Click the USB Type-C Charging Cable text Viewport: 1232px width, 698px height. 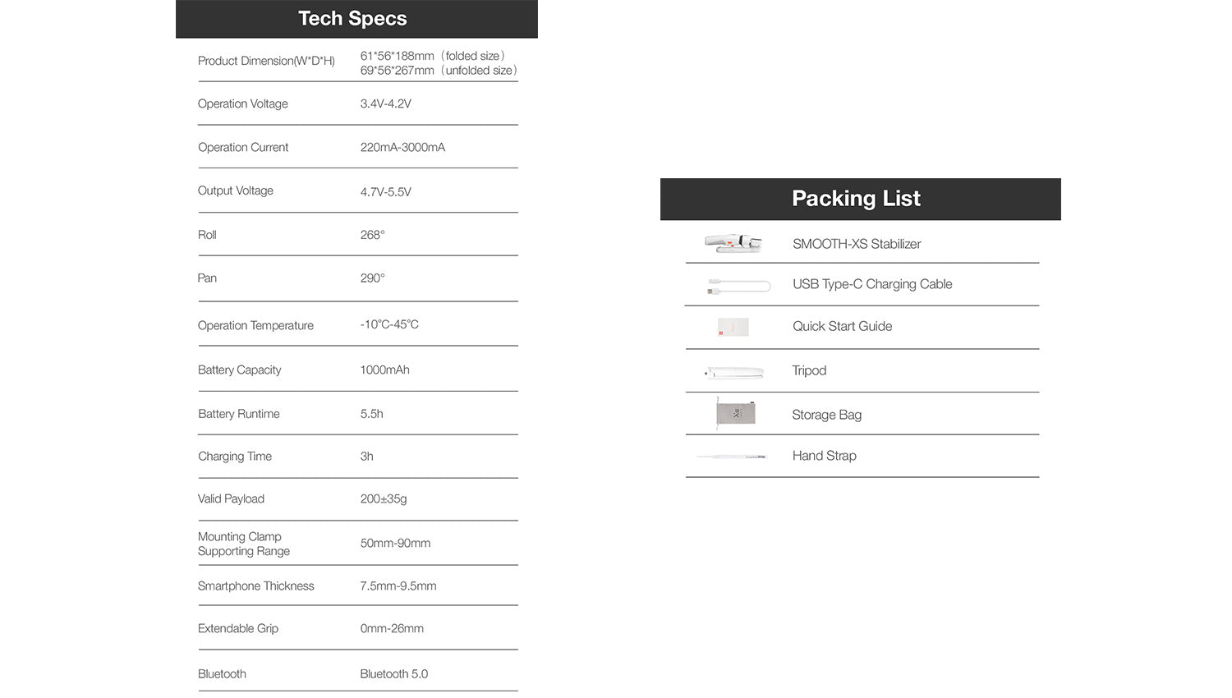tap(872, 284)
